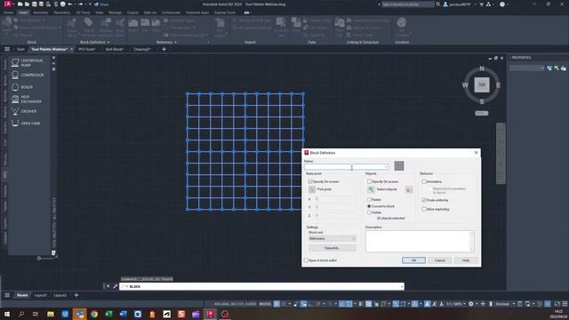Enable the Annotative checkbox
This screenshot has width=569, height=320.
pyautogui.click(x=424, y=181)
